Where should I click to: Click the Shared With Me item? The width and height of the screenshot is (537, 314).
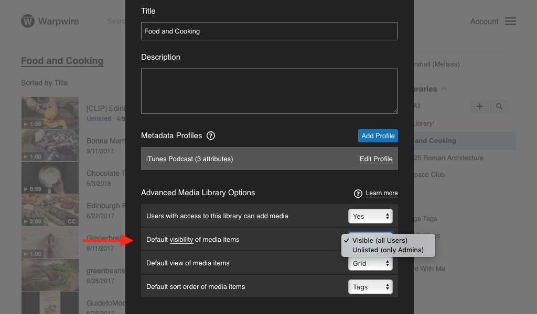click(429, 269)
